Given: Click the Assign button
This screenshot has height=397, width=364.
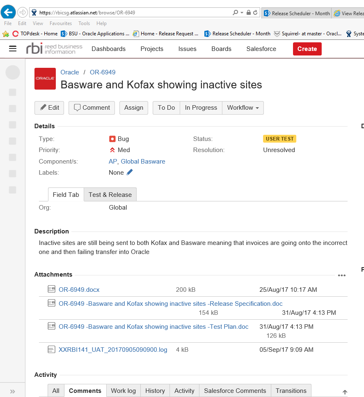Looking at the screenshot, I should tap(134, 108).
